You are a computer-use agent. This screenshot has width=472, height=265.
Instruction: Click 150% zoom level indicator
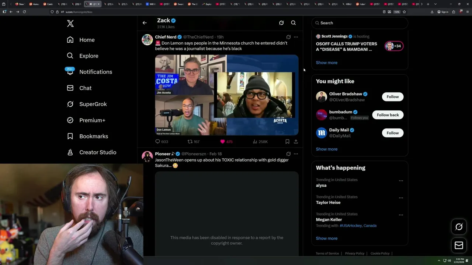pos(397,12)
